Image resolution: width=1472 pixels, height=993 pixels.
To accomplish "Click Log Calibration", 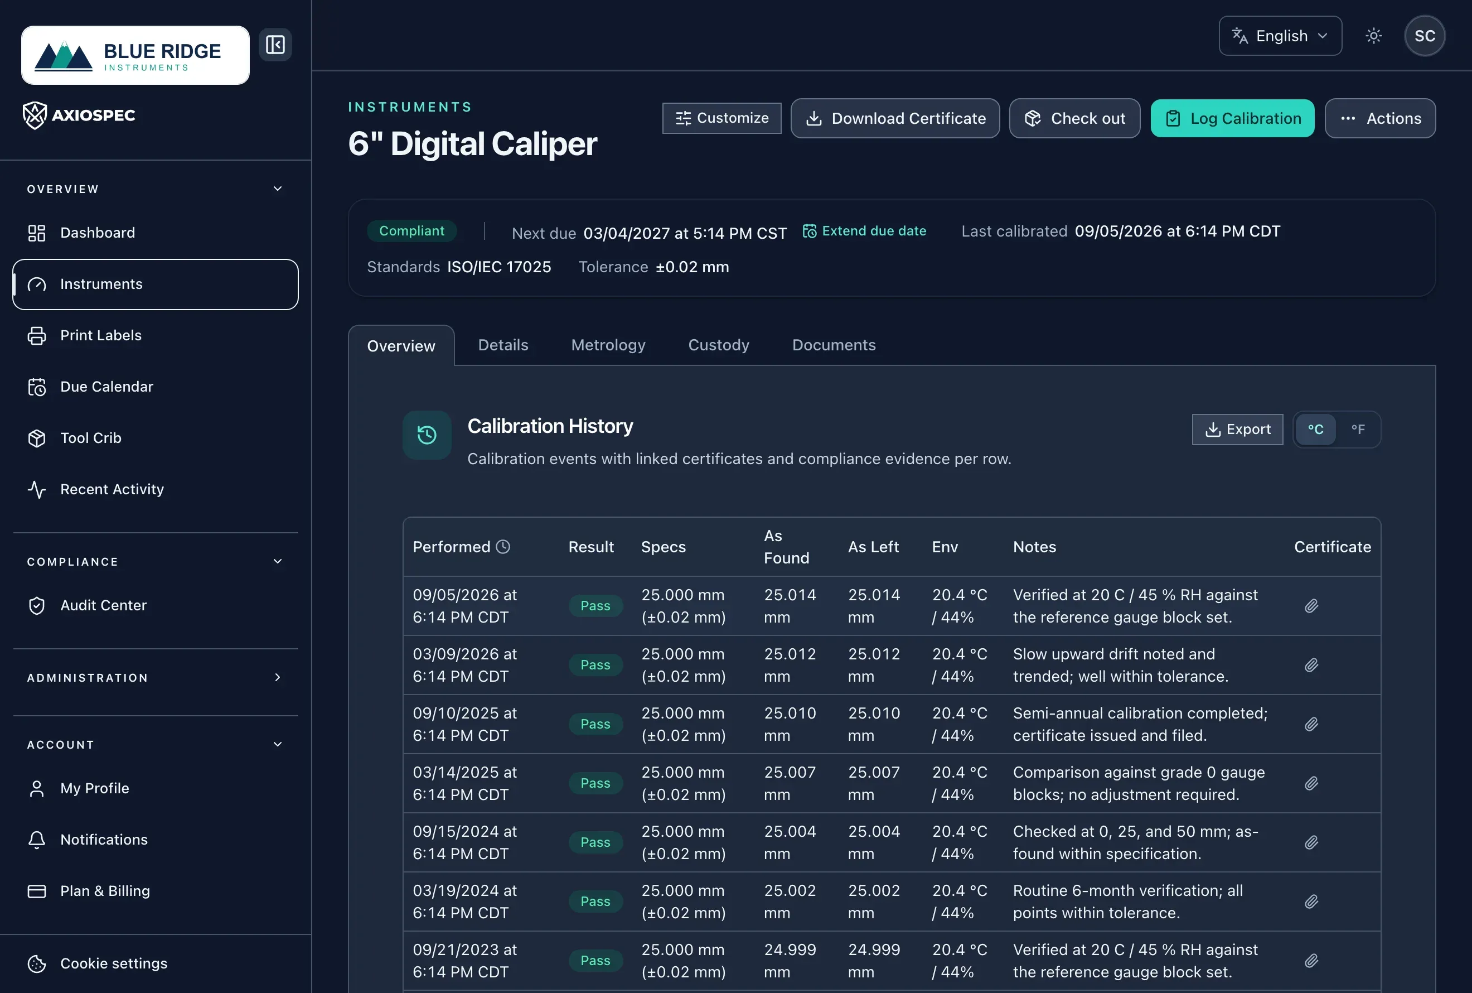I will [x=1232, y=118].
